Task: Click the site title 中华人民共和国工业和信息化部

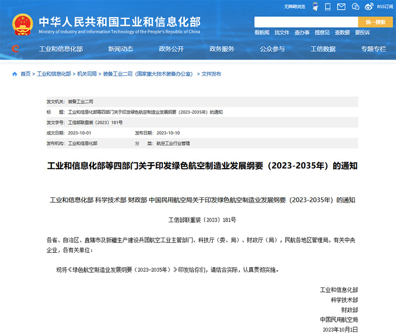Action: tap(119, 22)
